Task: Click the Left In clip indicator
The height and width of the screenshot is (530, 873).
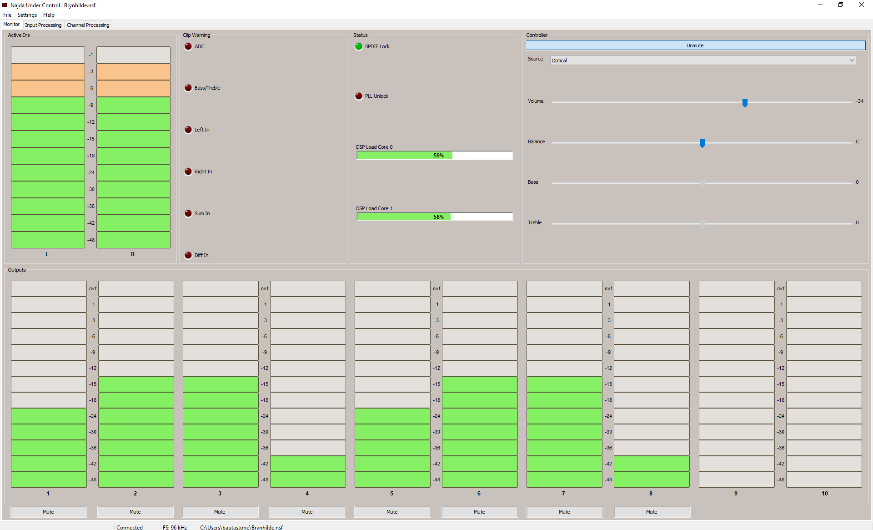Action: pyautogui.click(x=188, y=130)
